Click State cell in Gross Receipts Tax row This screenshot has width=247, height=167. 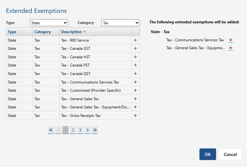(20, 115)
